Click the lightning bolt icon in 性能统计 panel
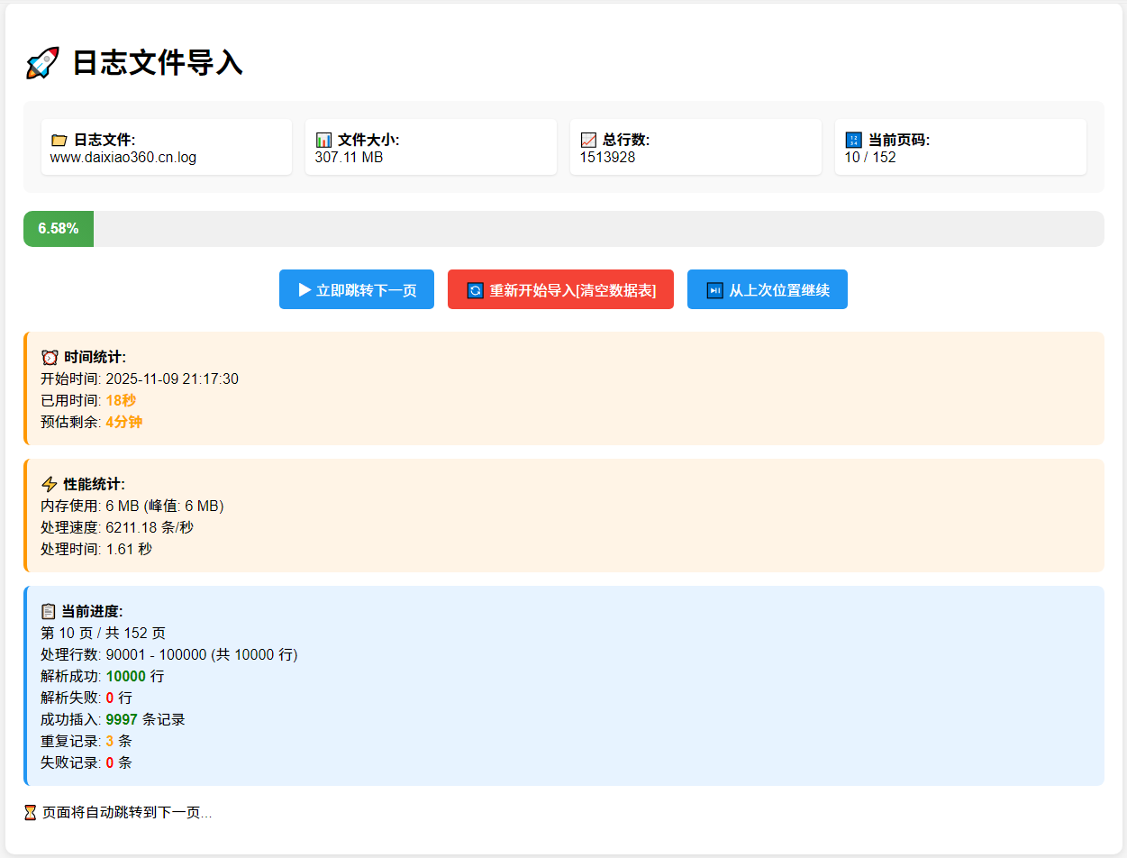The height and width of the screenshot is (858, 1127). point(50,484)
